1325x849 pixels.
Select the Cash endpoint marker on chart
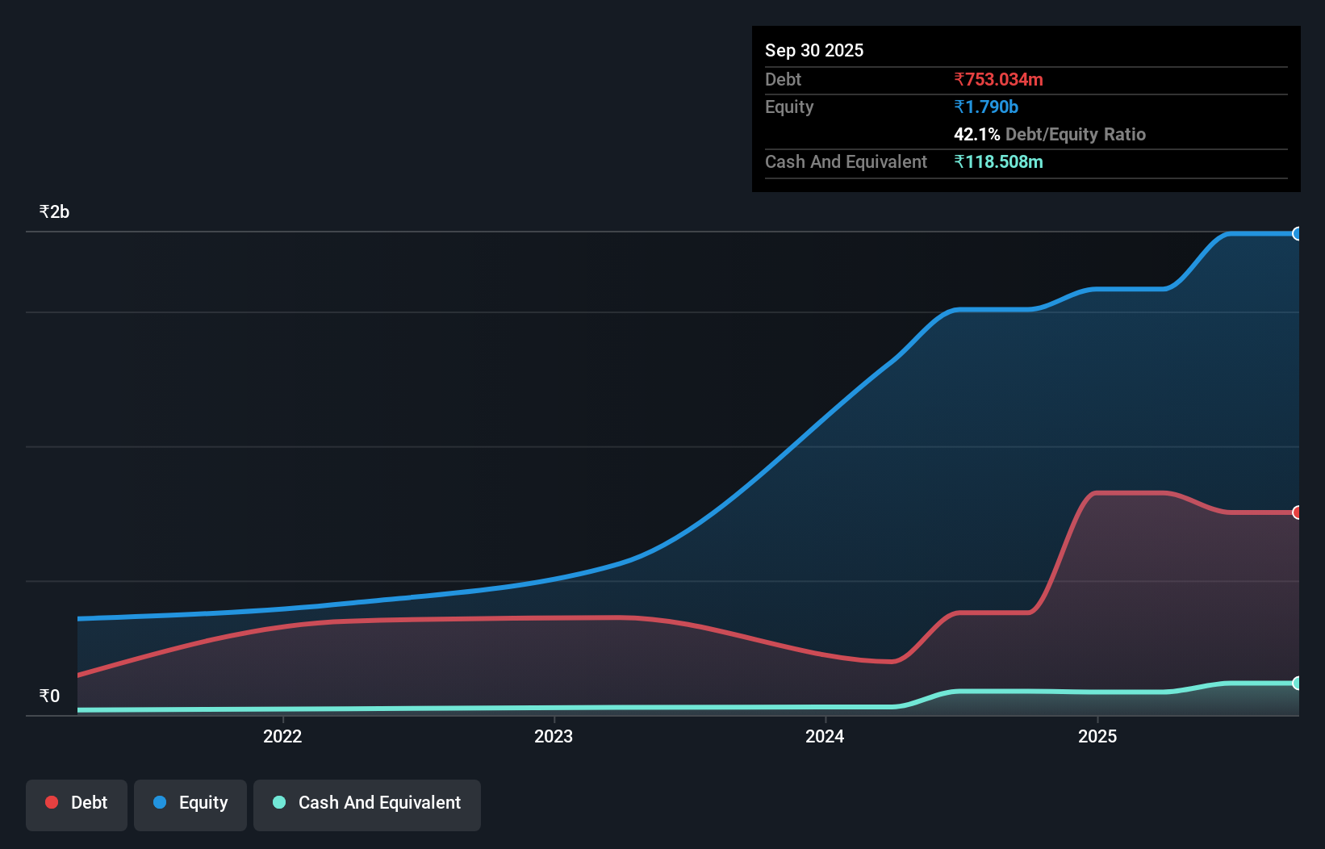tap(1298, 684)
